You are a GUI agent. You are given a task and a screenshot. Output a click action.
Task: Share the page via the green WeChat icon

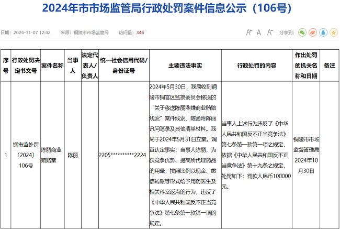click(302, 32)
